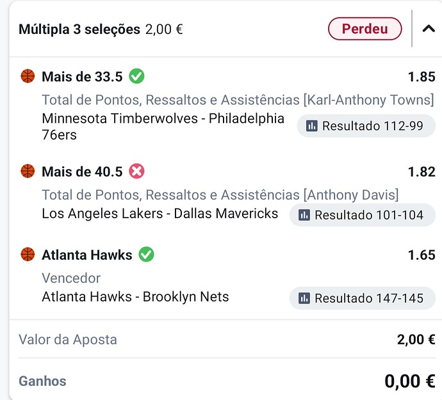Collapse the Múltipla 3 seleções bet slip
442x400 pixels.
pyautogui.click(x=429, y=28)
